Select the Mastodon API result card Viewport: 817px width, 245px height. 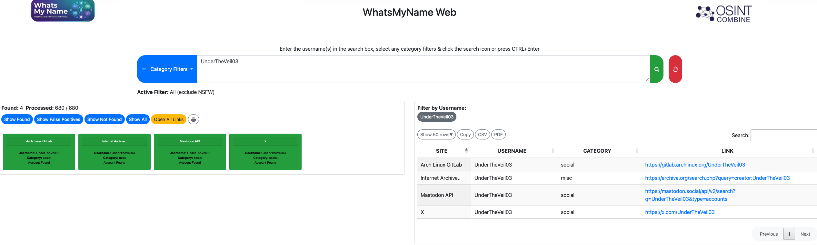[190, 152]
